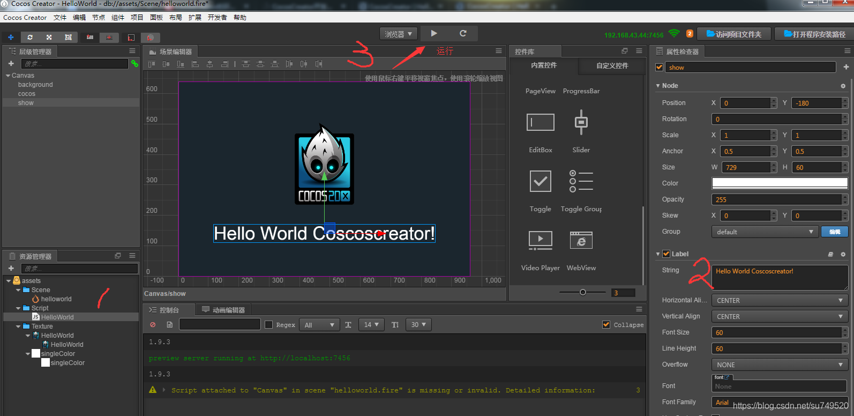854x416 pixels.
Task: Select the rect transform tool
Action: (x=68, y=37)
